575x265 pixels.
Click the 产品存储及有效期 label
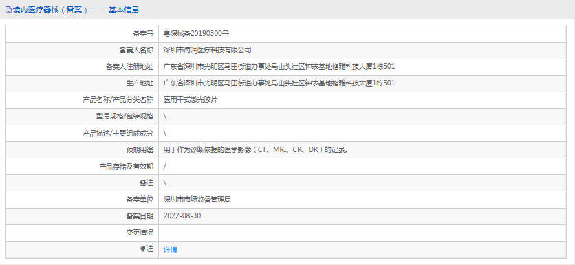pos(126,167)
